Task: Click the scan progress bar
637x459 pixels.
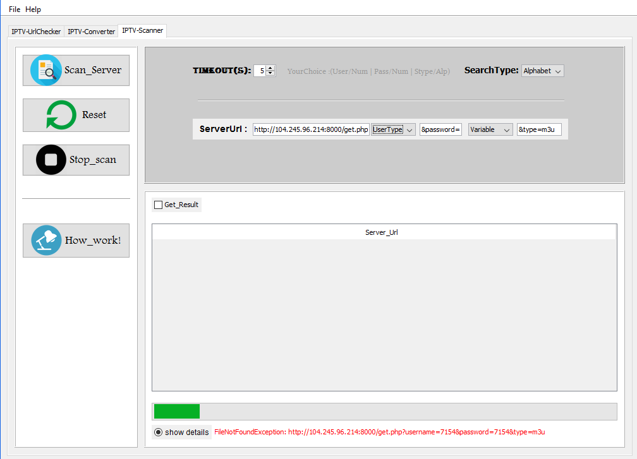Action: [x=384, y=412]
